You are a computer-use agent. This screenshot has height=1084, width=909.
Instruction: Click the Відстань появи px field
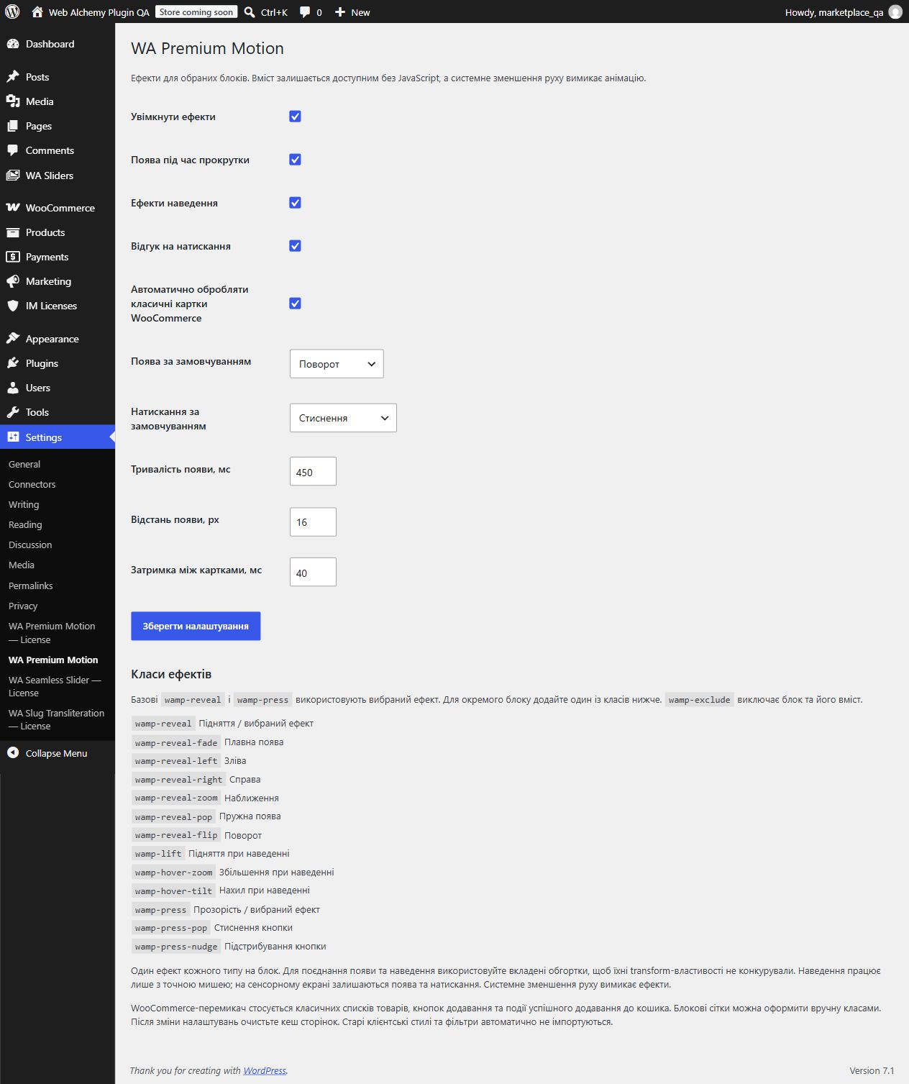click(x=313, y=522)
